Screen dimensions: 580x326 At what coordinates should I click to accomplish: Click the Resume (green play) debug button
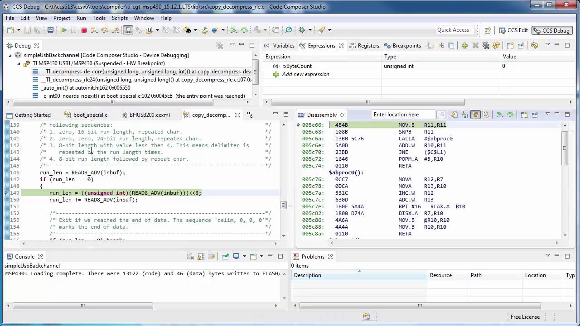click(x=63, y=30)
